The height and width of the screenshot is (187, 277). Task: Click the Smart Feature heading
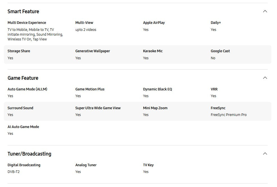pyautogui.click(x=23, y=12)
